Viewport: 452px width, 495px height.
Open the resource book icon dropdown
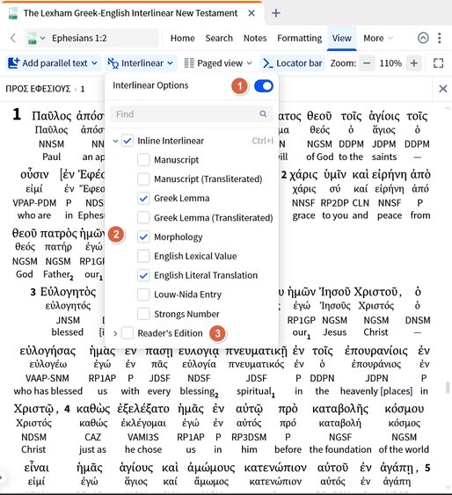pos(37,38)
